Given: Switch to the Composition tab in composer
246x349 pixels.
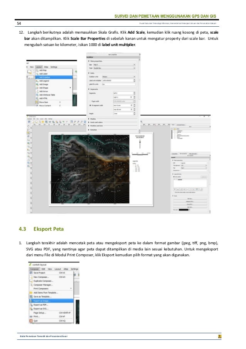Looking at the screenshot, I should click(175, 153).
